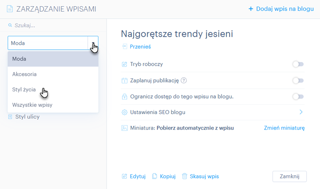
Task: Click Dodaj wpis na blogu link
Action: [x=285, y=9]
